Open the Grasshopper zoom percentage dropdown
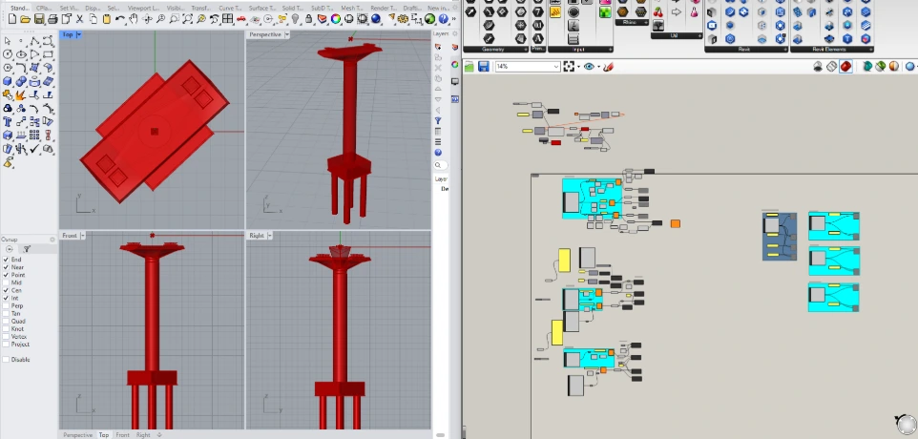 coord(554,67)
